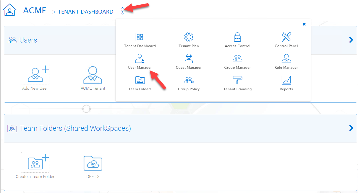Open Reports chart icon
358x193 pixels.
[x=286, y=80]
